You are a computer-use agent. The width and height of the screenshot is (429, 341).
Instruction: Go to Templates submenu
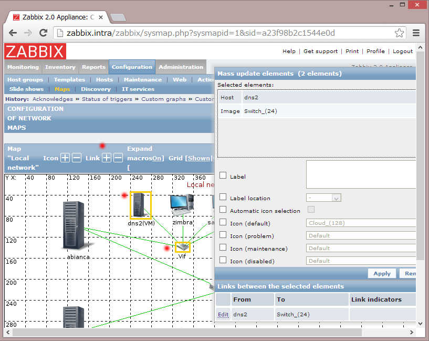point(69,80)
